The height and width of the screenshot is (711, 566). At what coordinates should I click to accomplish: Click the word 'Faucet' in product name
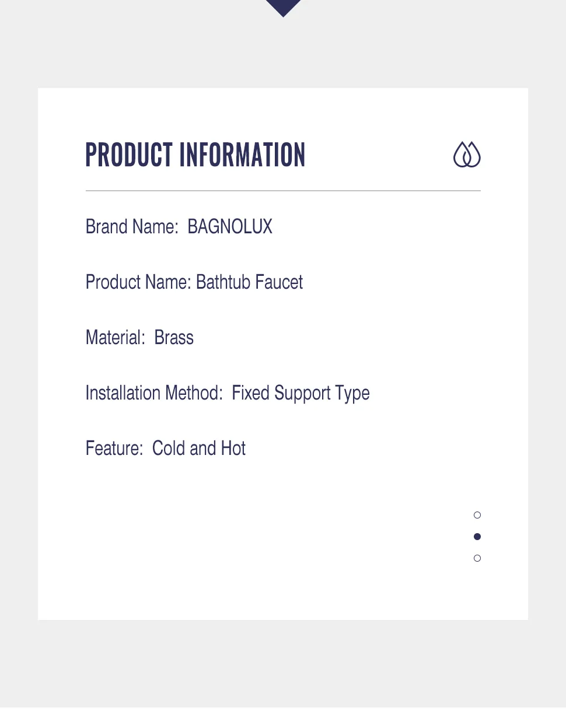pos(279,282)
